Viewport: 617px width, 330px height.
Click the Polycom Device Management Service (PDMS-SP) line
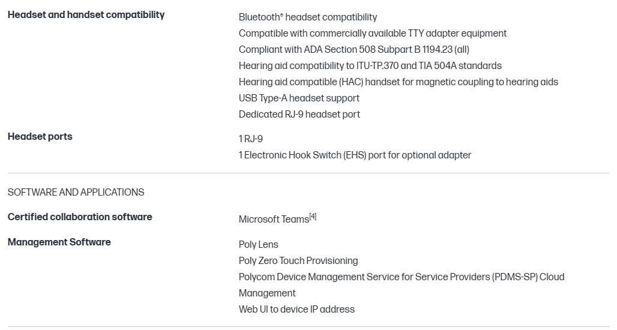(401, 277)
